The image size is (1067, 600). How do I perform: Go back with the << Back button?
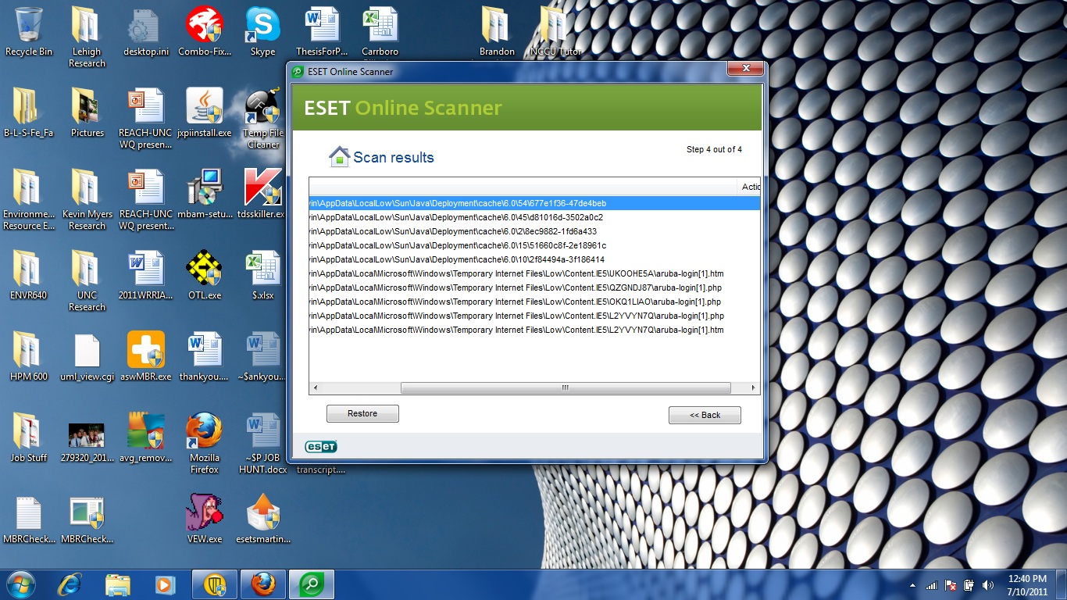(705, 415)
